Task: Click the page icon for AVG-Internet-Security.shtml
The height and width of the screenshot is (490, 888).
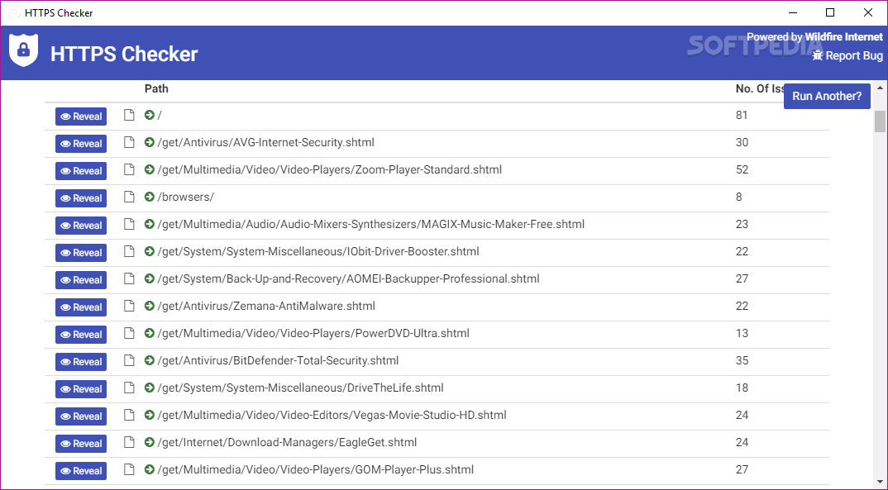Action: coord(129,142)
